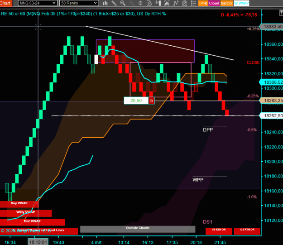The height and width of the screenshot is (245, 283).
Task: Toggle the W VWAP toolbar button
Action: pyautogui.click(x=241, y=3)
